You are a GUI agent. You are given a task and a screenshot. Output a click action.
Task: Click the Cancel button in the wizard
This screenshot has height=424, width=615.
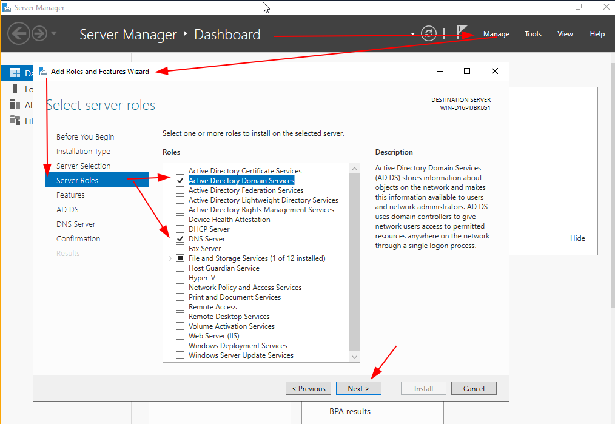[474, 388]
